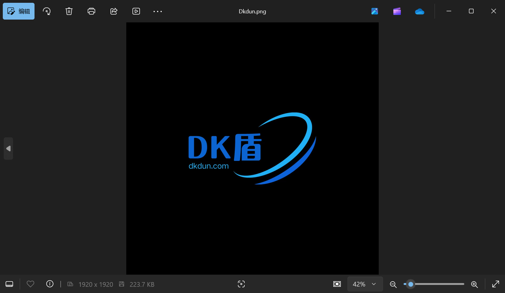This screenshot has height=293, width=505.
Task: Activate the visual search scan icon
Action: [x=241, y=284]
